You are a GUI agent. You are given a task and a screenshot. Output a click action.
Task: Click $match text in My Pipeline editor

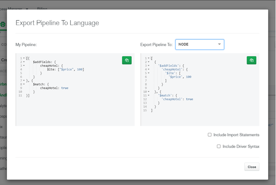point(39,85)
